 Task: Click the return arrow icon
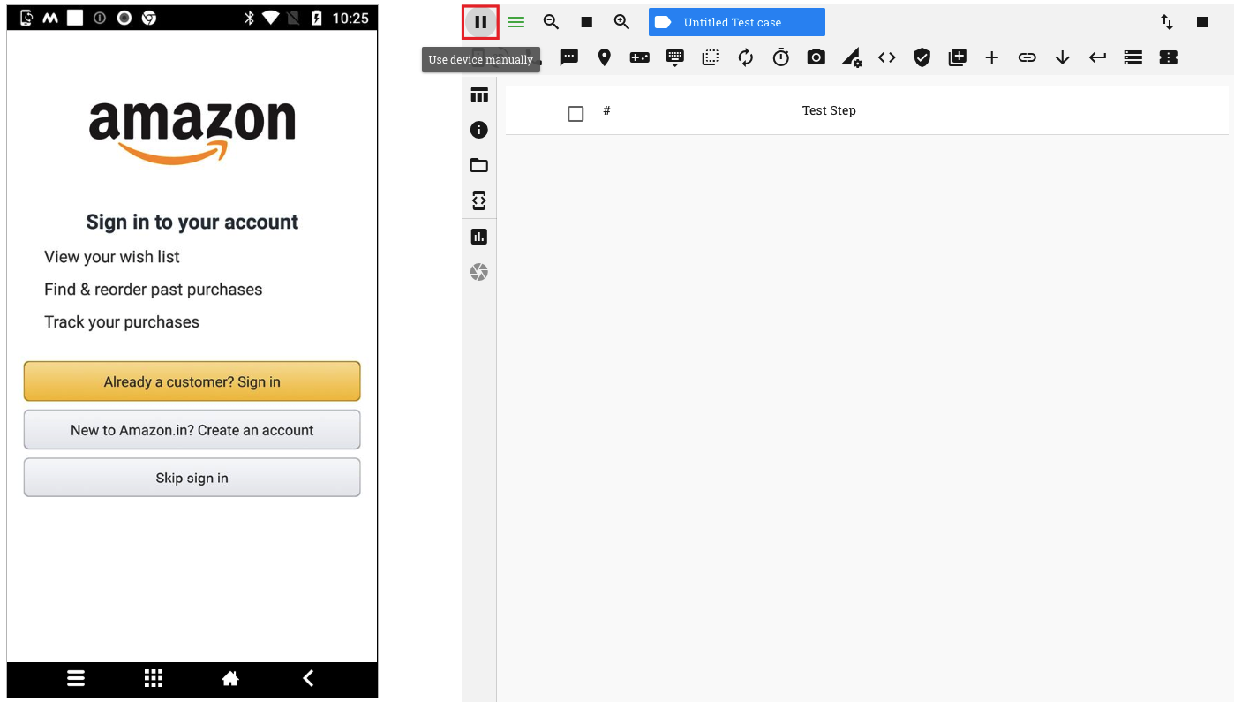pos(1098,57)
